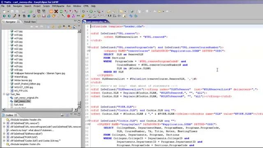Viewport: 263px width, 148px height.
Task: Click the New file toolbar icon
Action: point(5,12)
